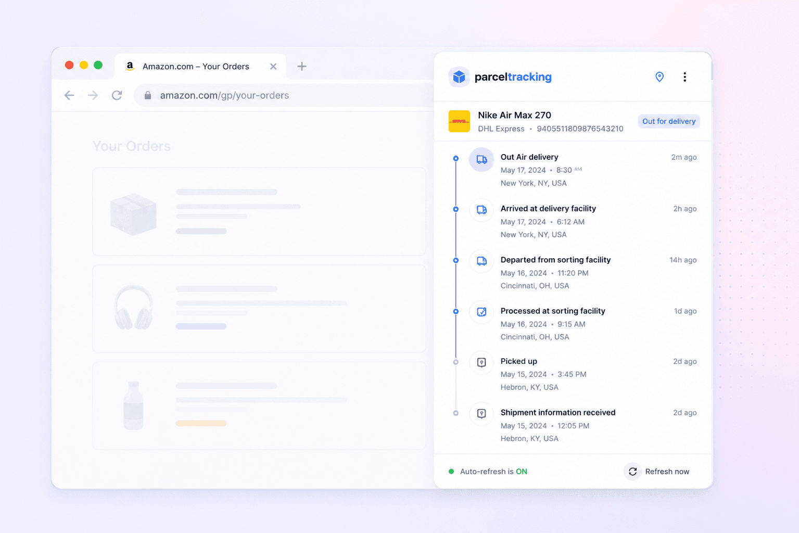Open the headphones order thumbnail
Screen dimensions: 799x533
[x=134, y=307]
